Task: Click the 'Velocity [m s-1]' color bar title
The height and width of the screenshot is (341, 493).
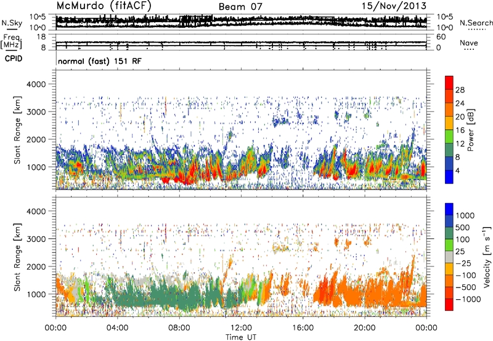Action: click(x=487, y=257)
